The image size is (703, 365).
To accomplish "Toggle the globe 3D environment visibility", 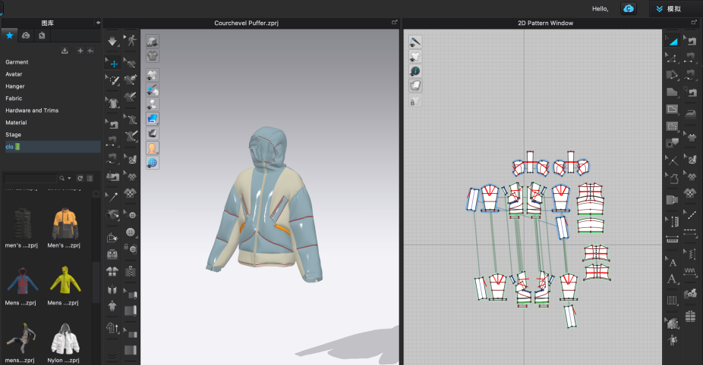I will [153, 162].
